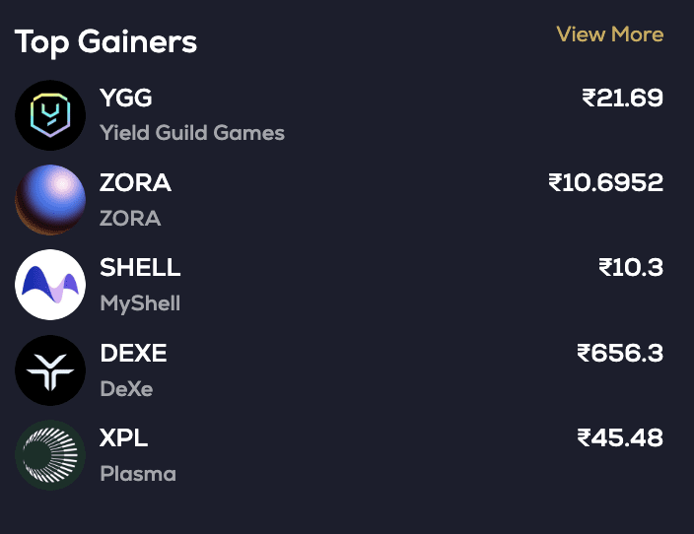The image size is (694, 534).
Task: Click ZORA price ₹10.6952
Action: point(605,183)
